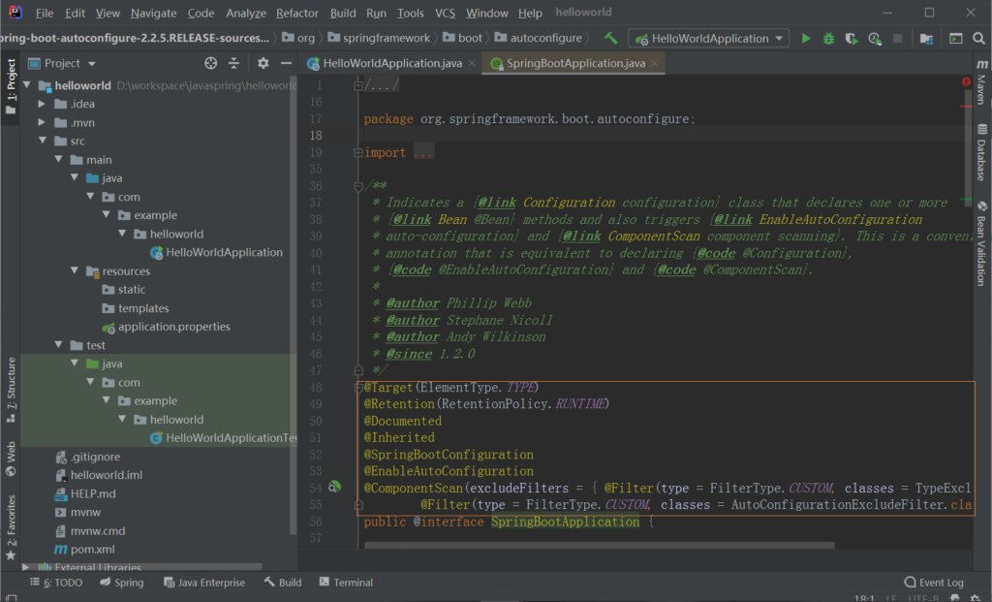Open the Refactor menu
This screenshot has width=992, height=602.
click(x=296, y=13)
